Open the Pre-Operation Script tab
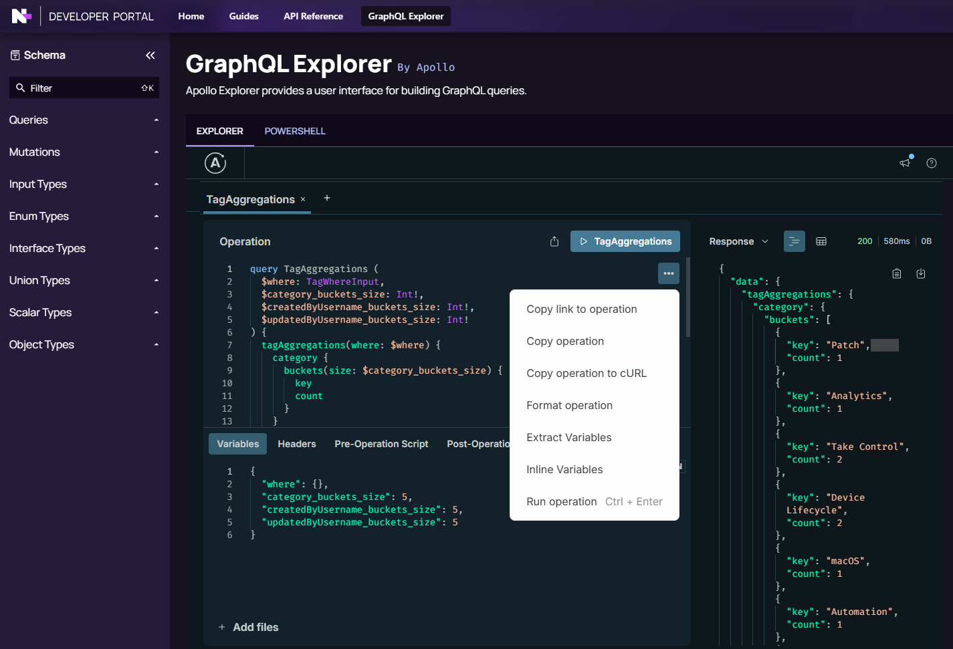 [x=381, y=444]
